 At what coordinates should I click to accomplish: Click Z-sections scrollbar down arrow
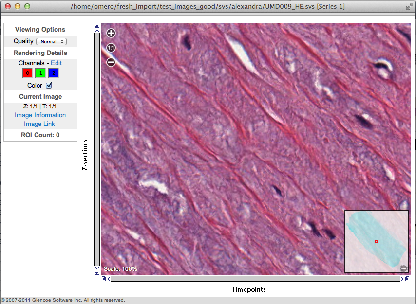(97, 273)
